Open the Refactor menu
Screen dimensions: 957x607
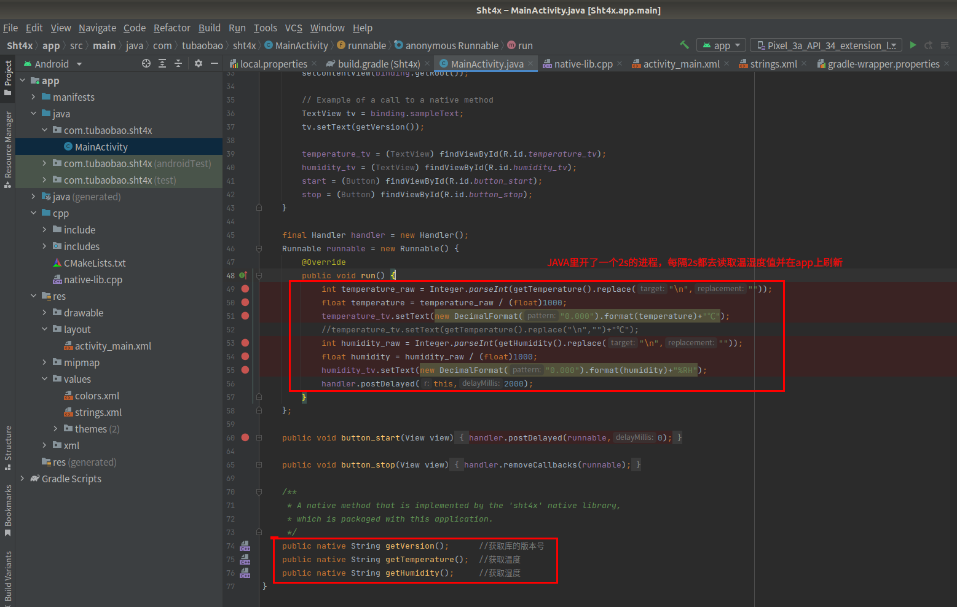[172, 28]
